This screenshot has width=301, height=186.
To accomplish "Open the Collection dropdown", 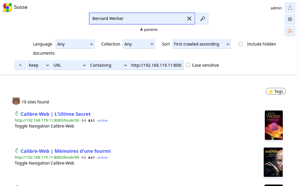I will pyautogui.click(x=139, y=44).
